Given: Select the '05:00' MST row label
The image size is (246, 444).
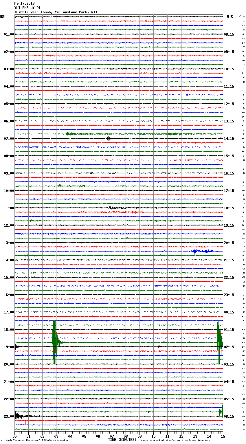Looking at the screenshot, I should click(9, 104).
